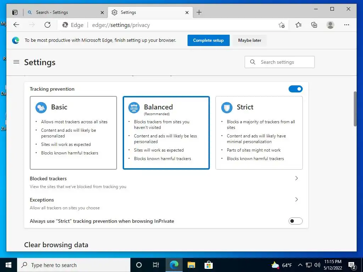The height and width of the screenshot is (272, 363).
Task: Close the Search - Settings tab
Action: click(x=102, y=12)
